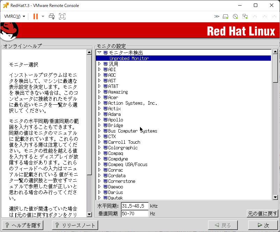Expand the ADI monitor group
The image size is (280, 232).
click(100, 69)
